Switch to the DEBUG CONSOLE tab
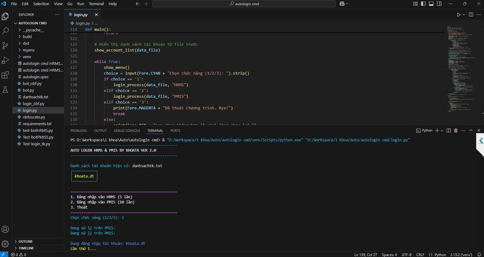 pyautogui.click(x=127, y=131)
